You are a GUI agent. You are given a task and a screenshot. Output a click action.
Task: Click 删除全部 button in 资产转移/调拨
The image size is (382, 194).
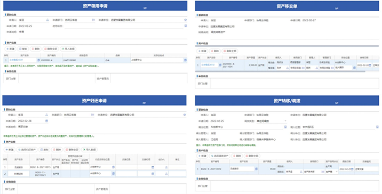coord(252,156)
